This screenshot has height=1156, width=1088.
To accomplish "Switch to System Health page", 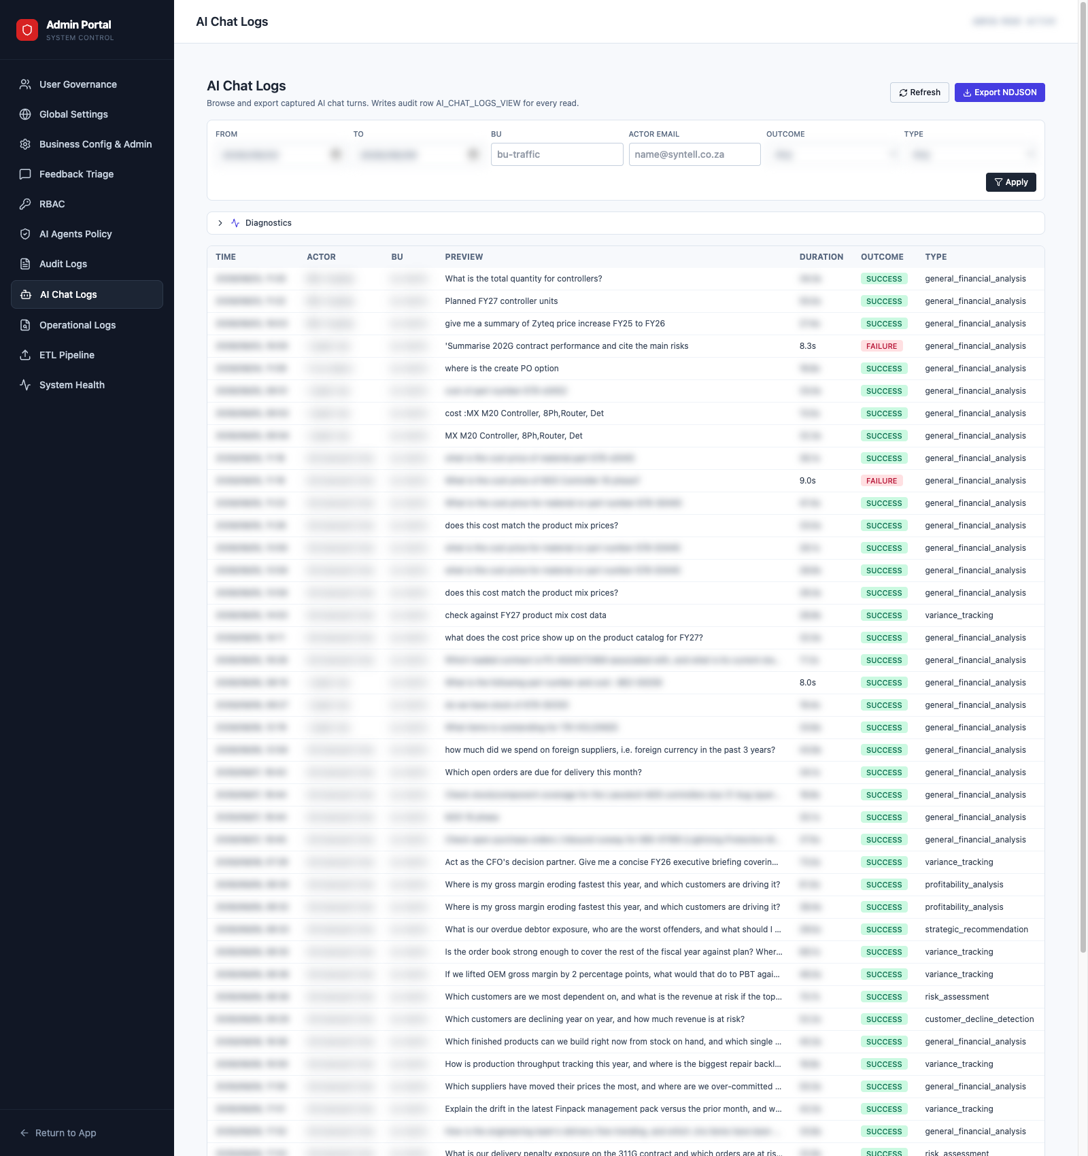I will [87, 385].
